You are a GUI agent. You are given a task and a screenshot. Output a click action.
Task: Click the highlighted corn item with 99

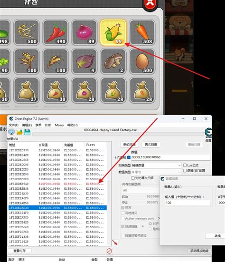(x=113, y=32)
